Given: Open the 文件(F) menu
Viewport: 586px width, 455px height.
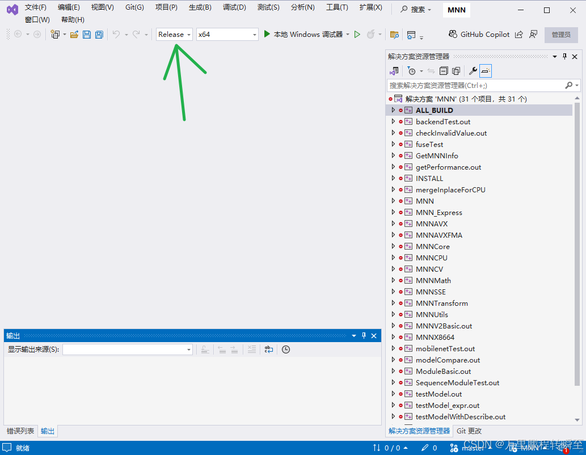Looking at the screenshot, I should pyautogui.click(x=36, y=7).
